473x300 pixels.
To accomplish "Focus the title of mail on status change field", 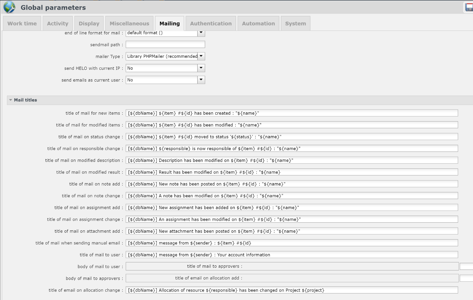I will coord(292,137).
